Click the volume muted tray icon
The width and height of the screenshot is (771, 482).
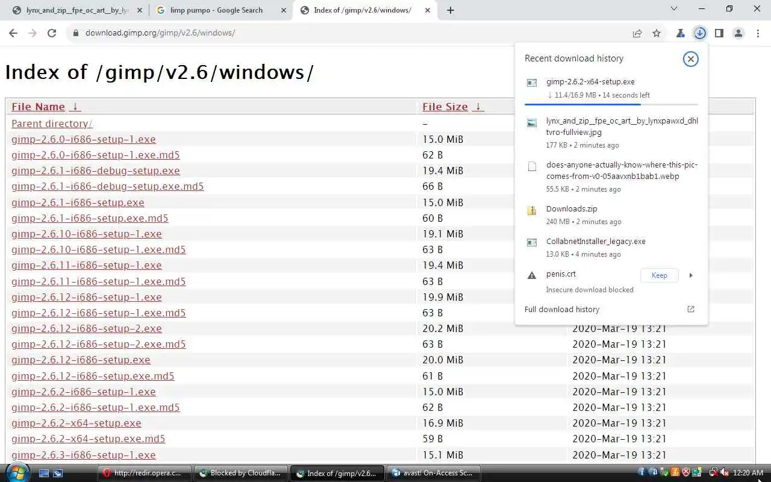[x=725, y=473]
